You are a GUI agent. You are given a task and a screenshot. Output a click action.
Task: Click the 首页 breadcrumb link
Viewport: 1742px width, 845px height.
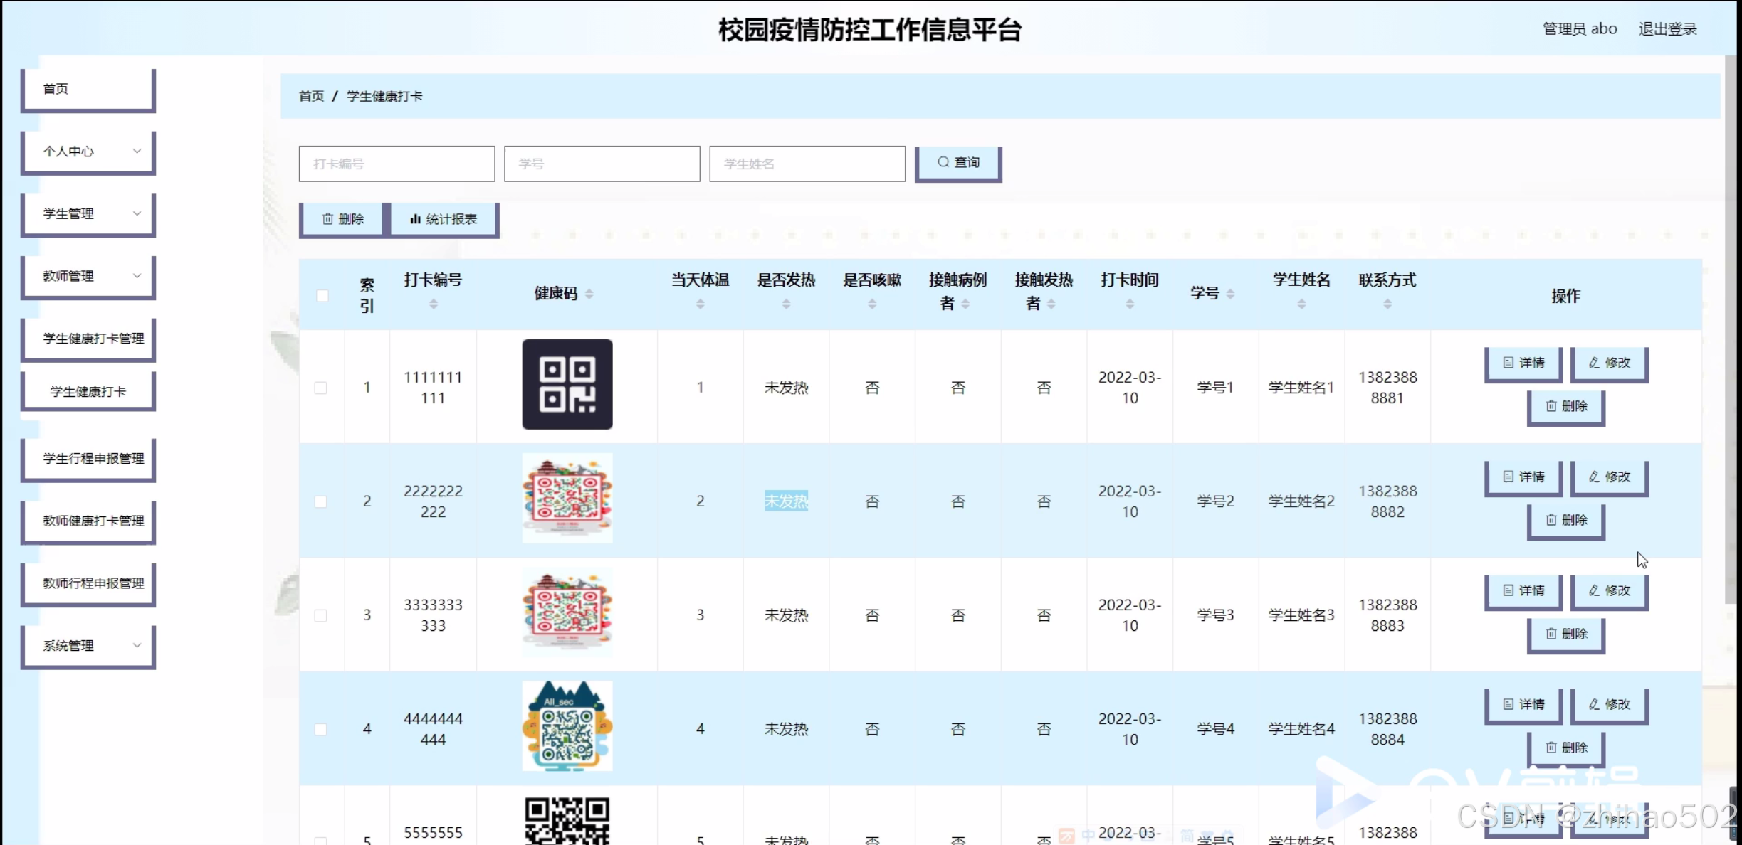pyautogui.click(x=311, y=96)
